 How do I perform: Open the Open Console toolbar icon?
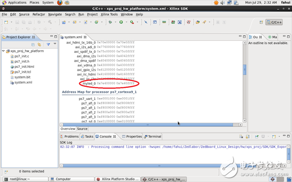(155, 22)
